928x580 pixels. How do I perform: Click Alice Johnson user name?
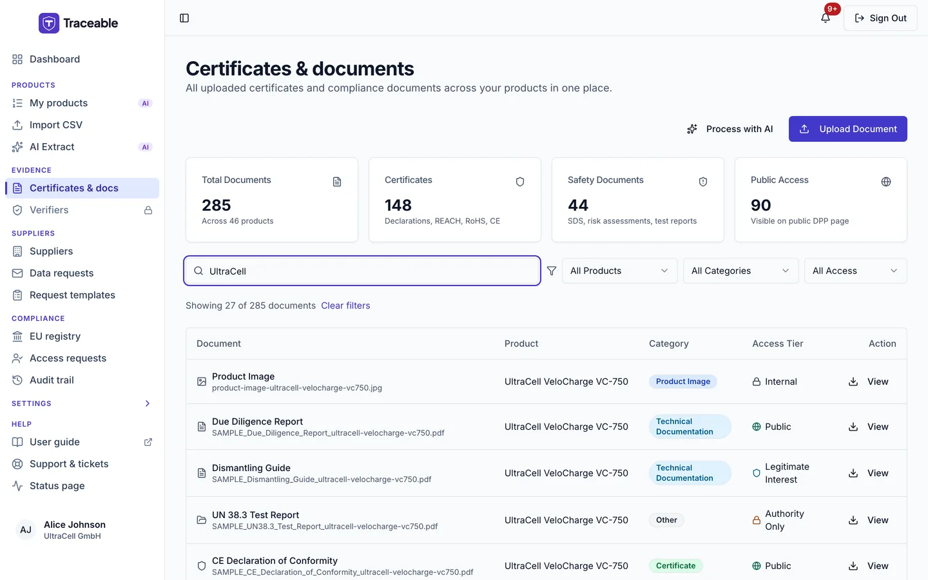click(75, 525)
